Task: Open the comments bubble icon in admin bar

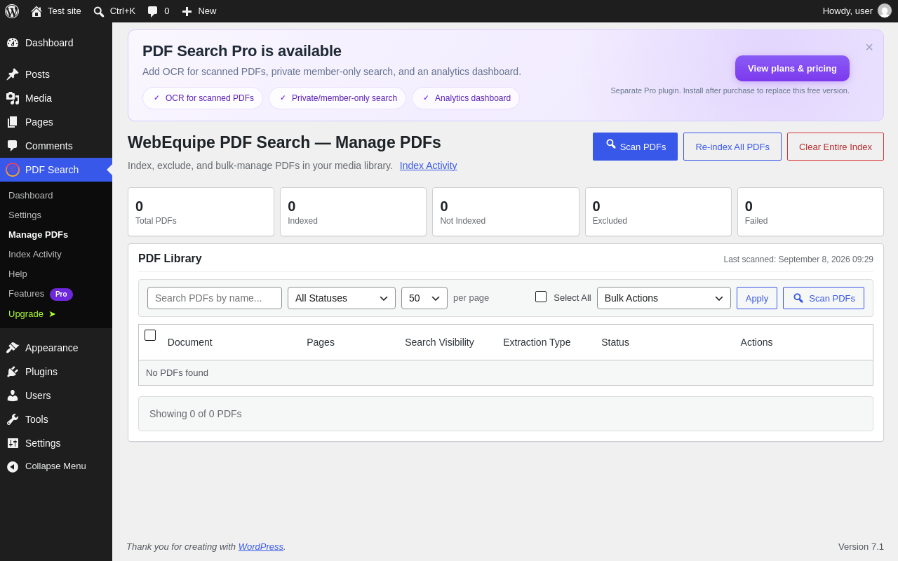Action: pyautogui.click(x=153, y=11)
